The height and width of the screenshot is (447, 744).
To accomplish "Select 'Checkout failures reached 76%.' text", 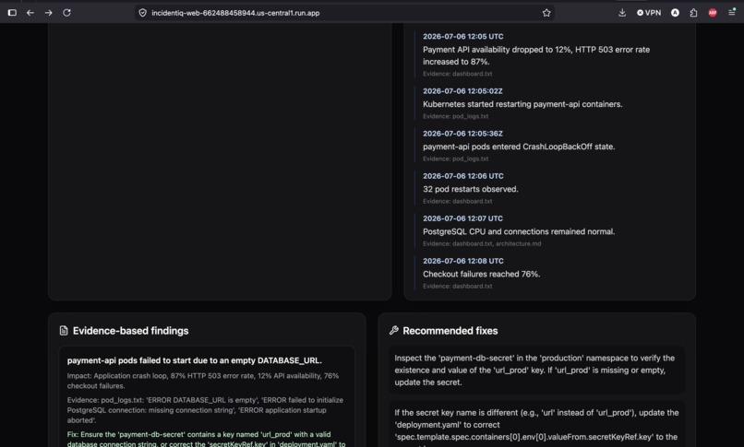I will coord(481,274).
